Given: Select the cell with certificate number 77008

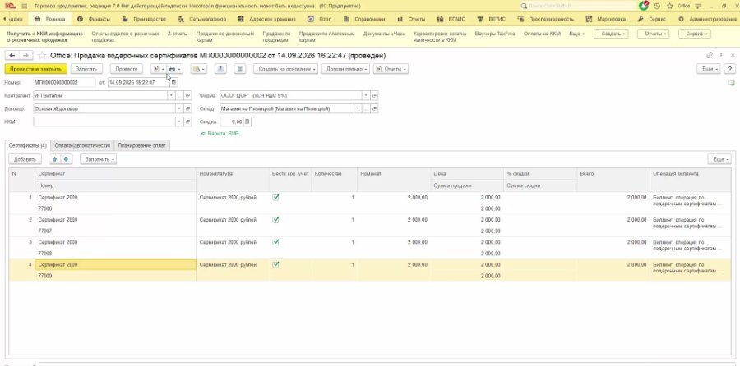Looking at the screenshot, I should [x=116, y=254].
